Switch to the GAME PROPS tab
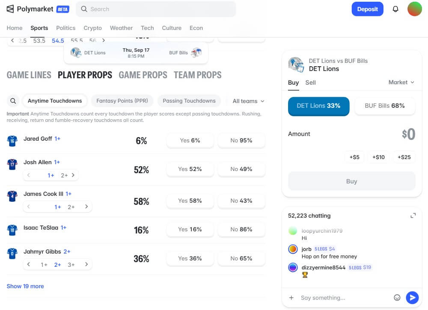Viewport: 428px width, 310px height. pyautogui.click(x=143, y=75)
